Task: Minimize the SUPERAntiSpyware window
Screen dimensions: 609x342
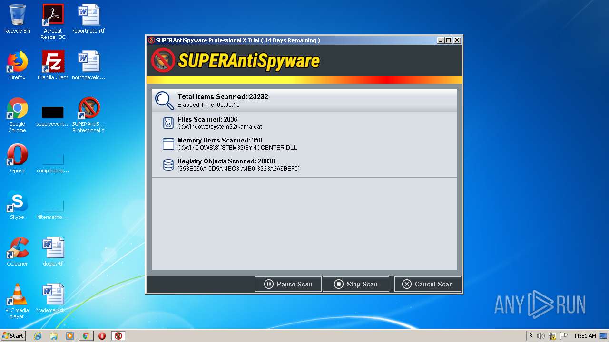Action: pyautogui.click(x=441, y=40)
